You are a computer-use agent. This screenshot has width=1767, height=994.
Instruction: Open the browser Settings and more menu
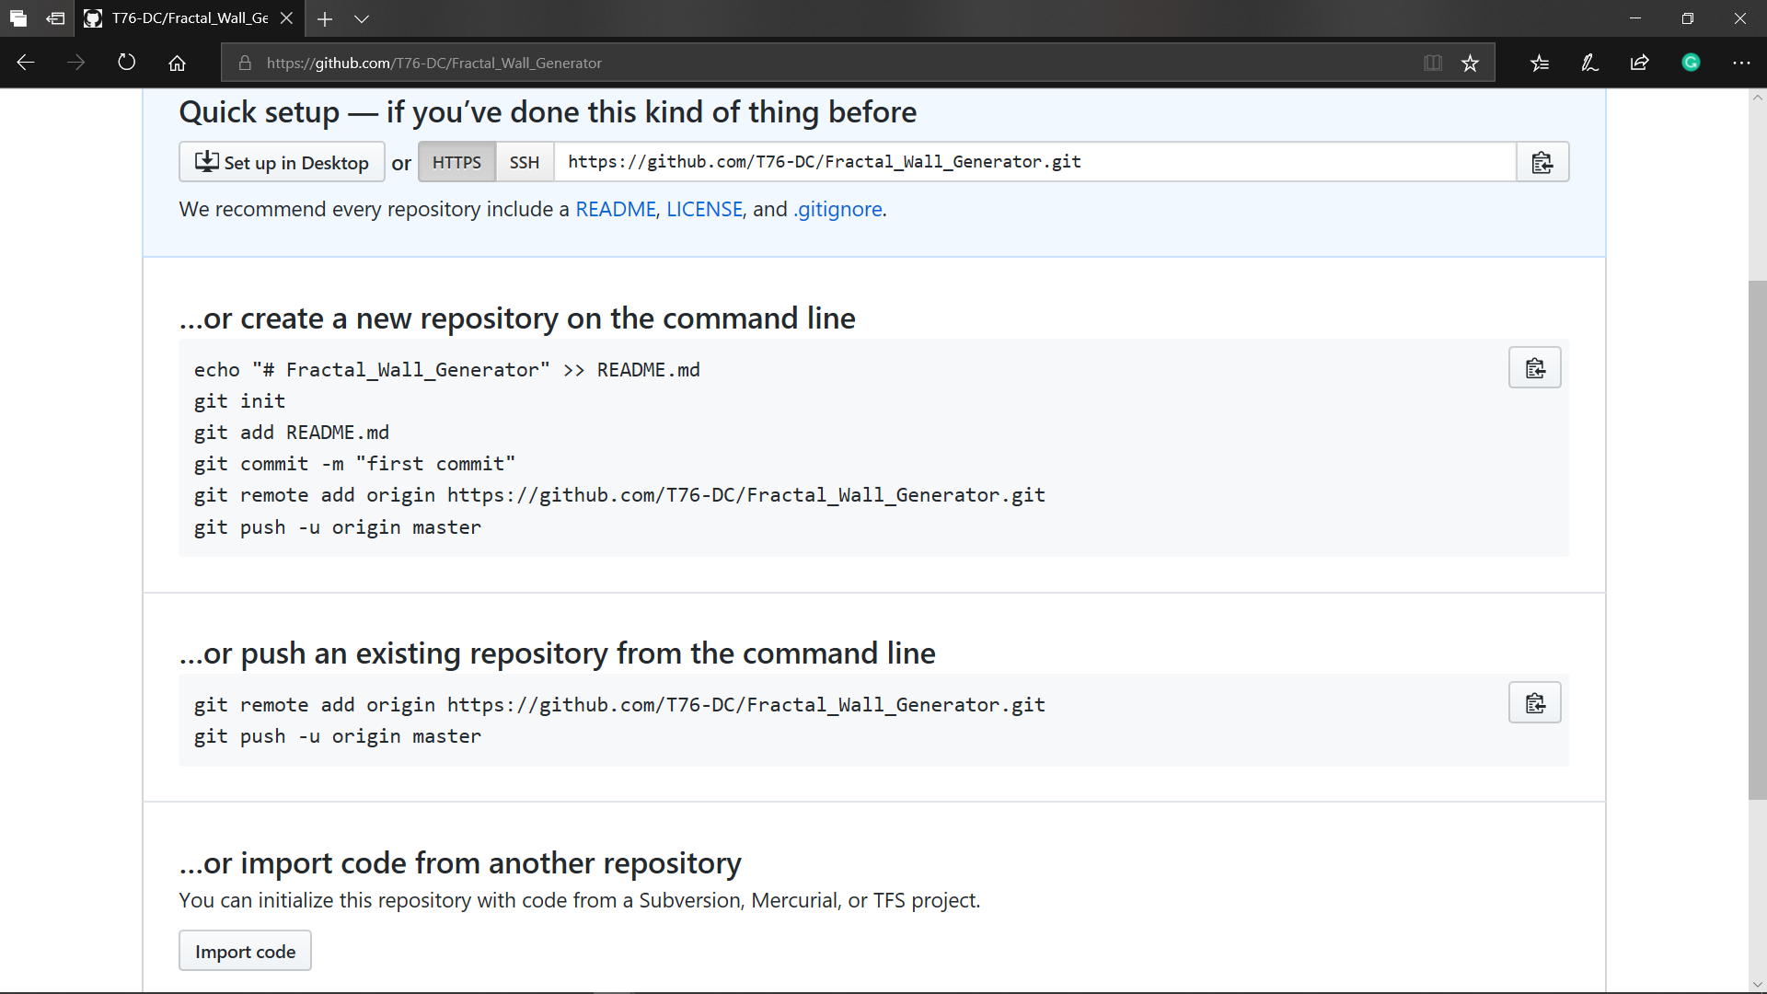pos(1740,63)
